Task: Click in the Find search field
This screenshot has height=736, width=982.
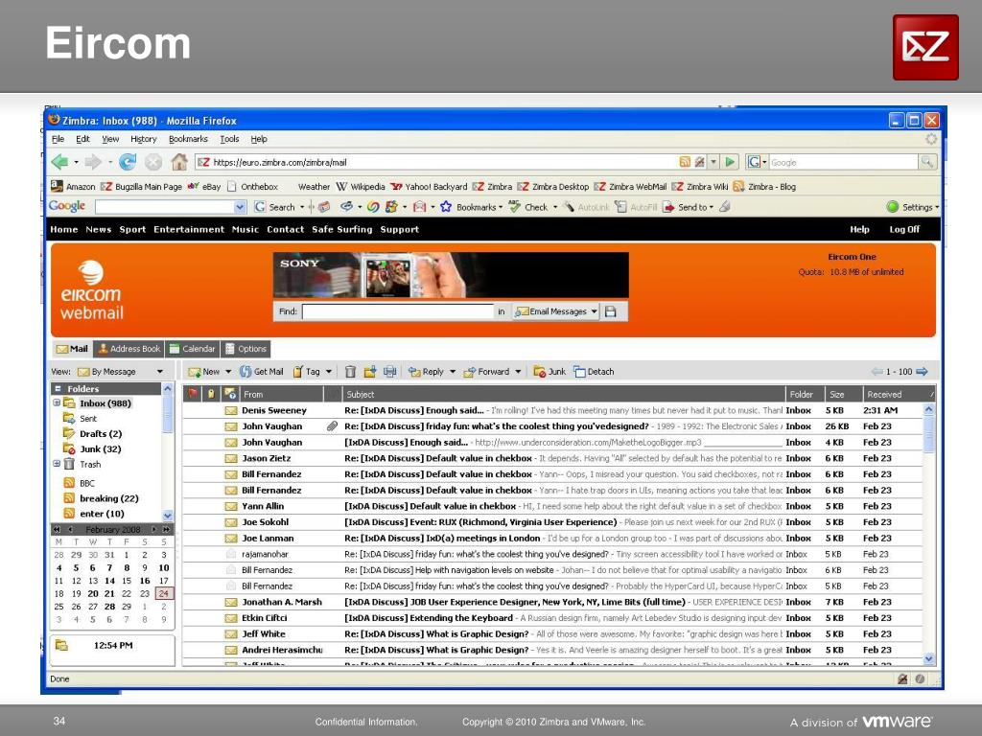Action: click(x=398, y=311)
